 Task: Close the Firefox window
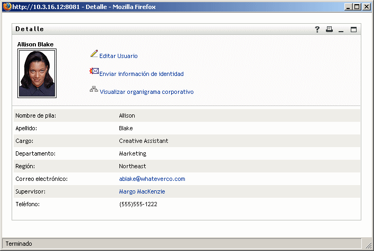(x=366, y=6)
